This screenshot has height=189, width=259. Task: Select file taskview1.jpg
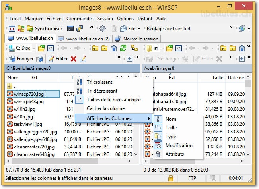(x=28, y=124)
